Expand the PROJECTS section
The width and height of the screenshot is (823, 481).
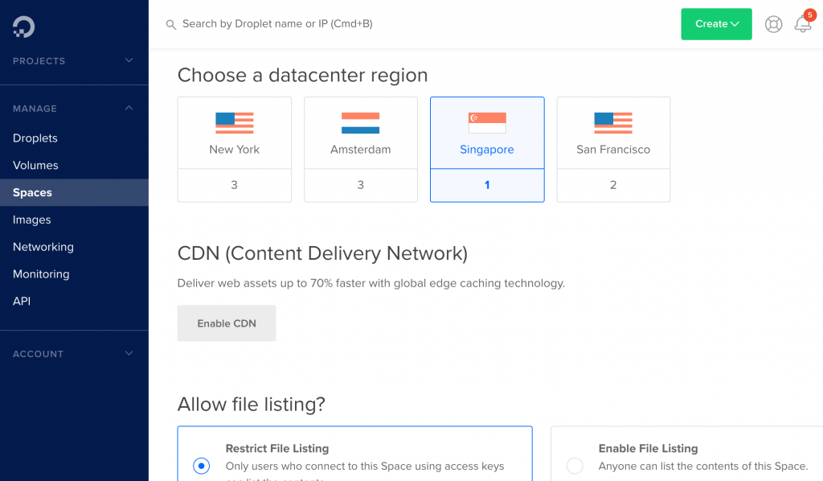[x=129, y=60]
